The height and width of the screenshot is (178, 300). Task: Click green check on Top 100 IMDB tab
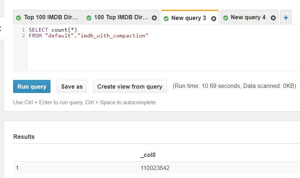pyautogui.click(x=19, y=18)
